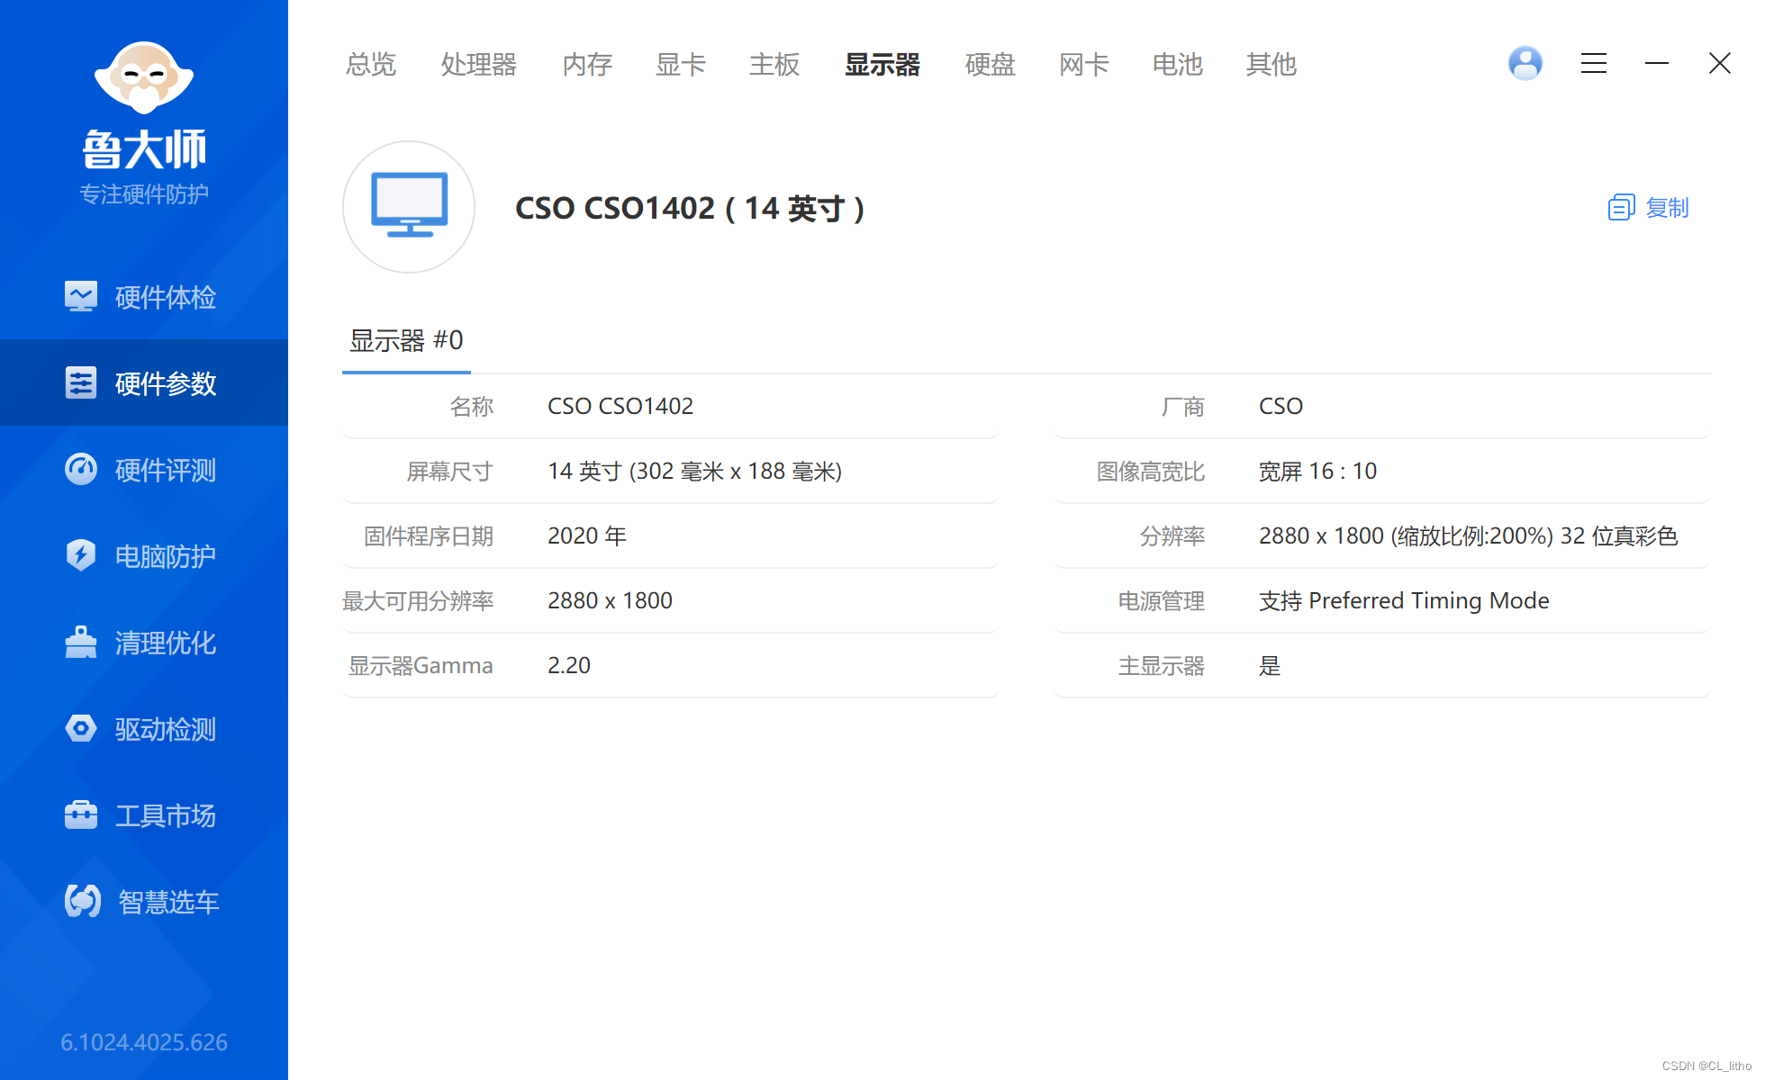Switch to 总览 overview tab
This screenshot has height=1080, width=1765.
tap(371, 65)
